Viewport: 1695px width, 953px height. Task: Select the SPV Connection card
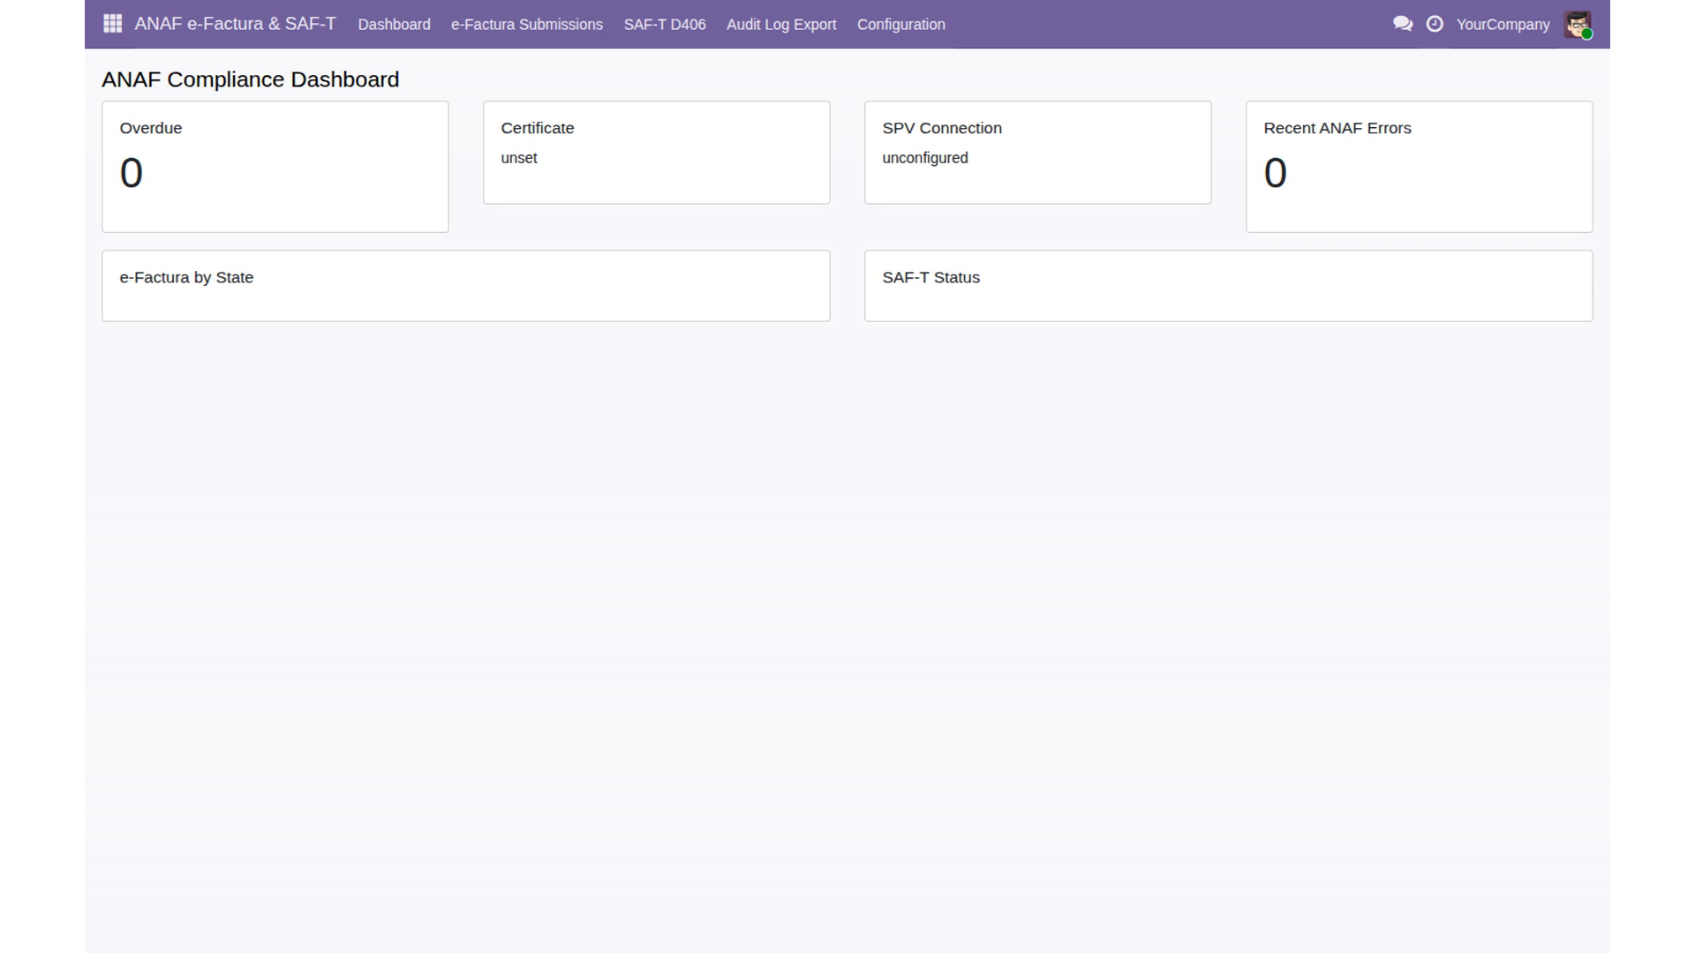tap(1037, 153)
